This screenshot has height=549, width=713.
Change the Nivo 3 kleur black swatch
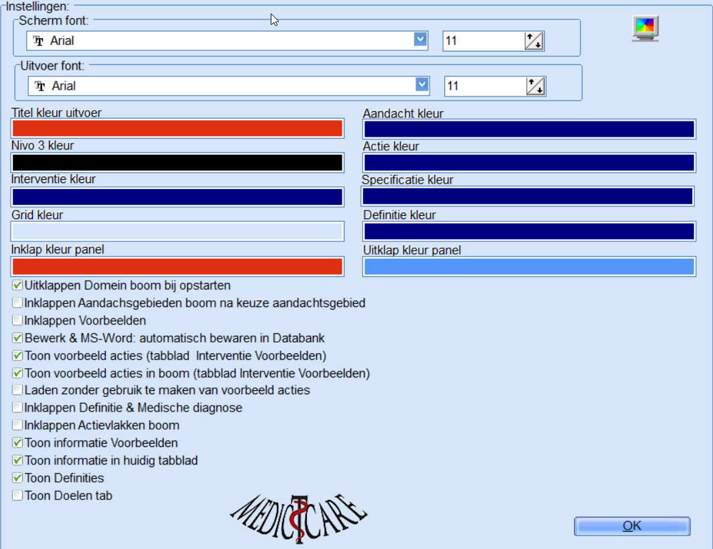coord(178,163)
